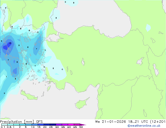Pick the legend swatch between 15 and 20
The height and width of the screenshot is (128, 166).
point(41,125)
